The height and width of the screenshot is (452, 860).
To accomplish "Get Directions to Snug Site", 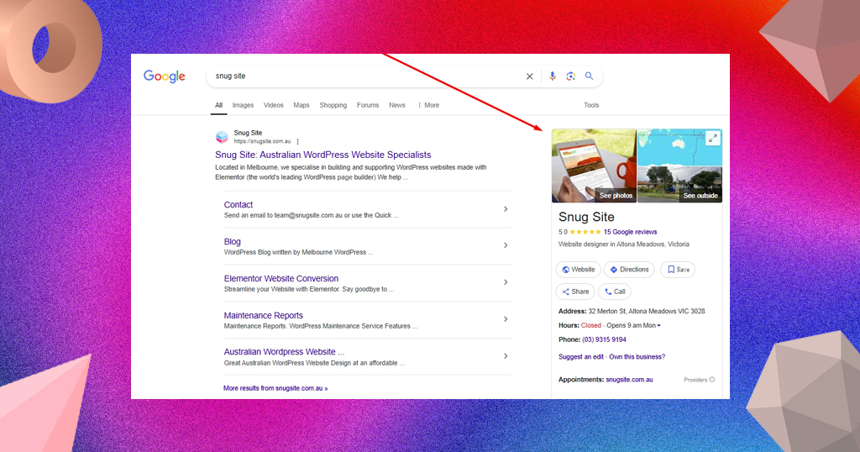I will [629, 270].
